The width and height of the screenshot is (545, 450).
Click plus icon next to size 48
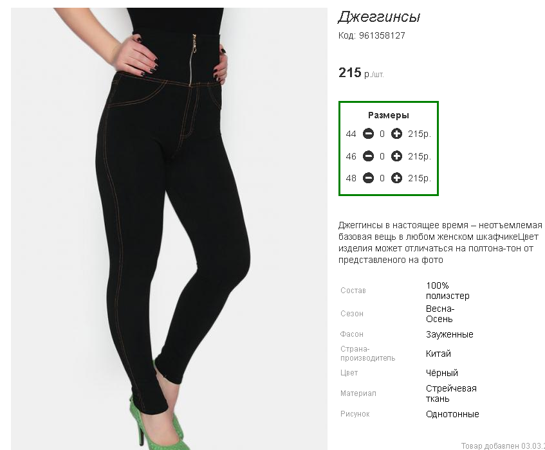396,178
